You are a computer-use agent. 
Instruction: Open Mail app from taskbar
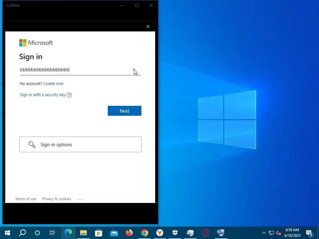114,233
